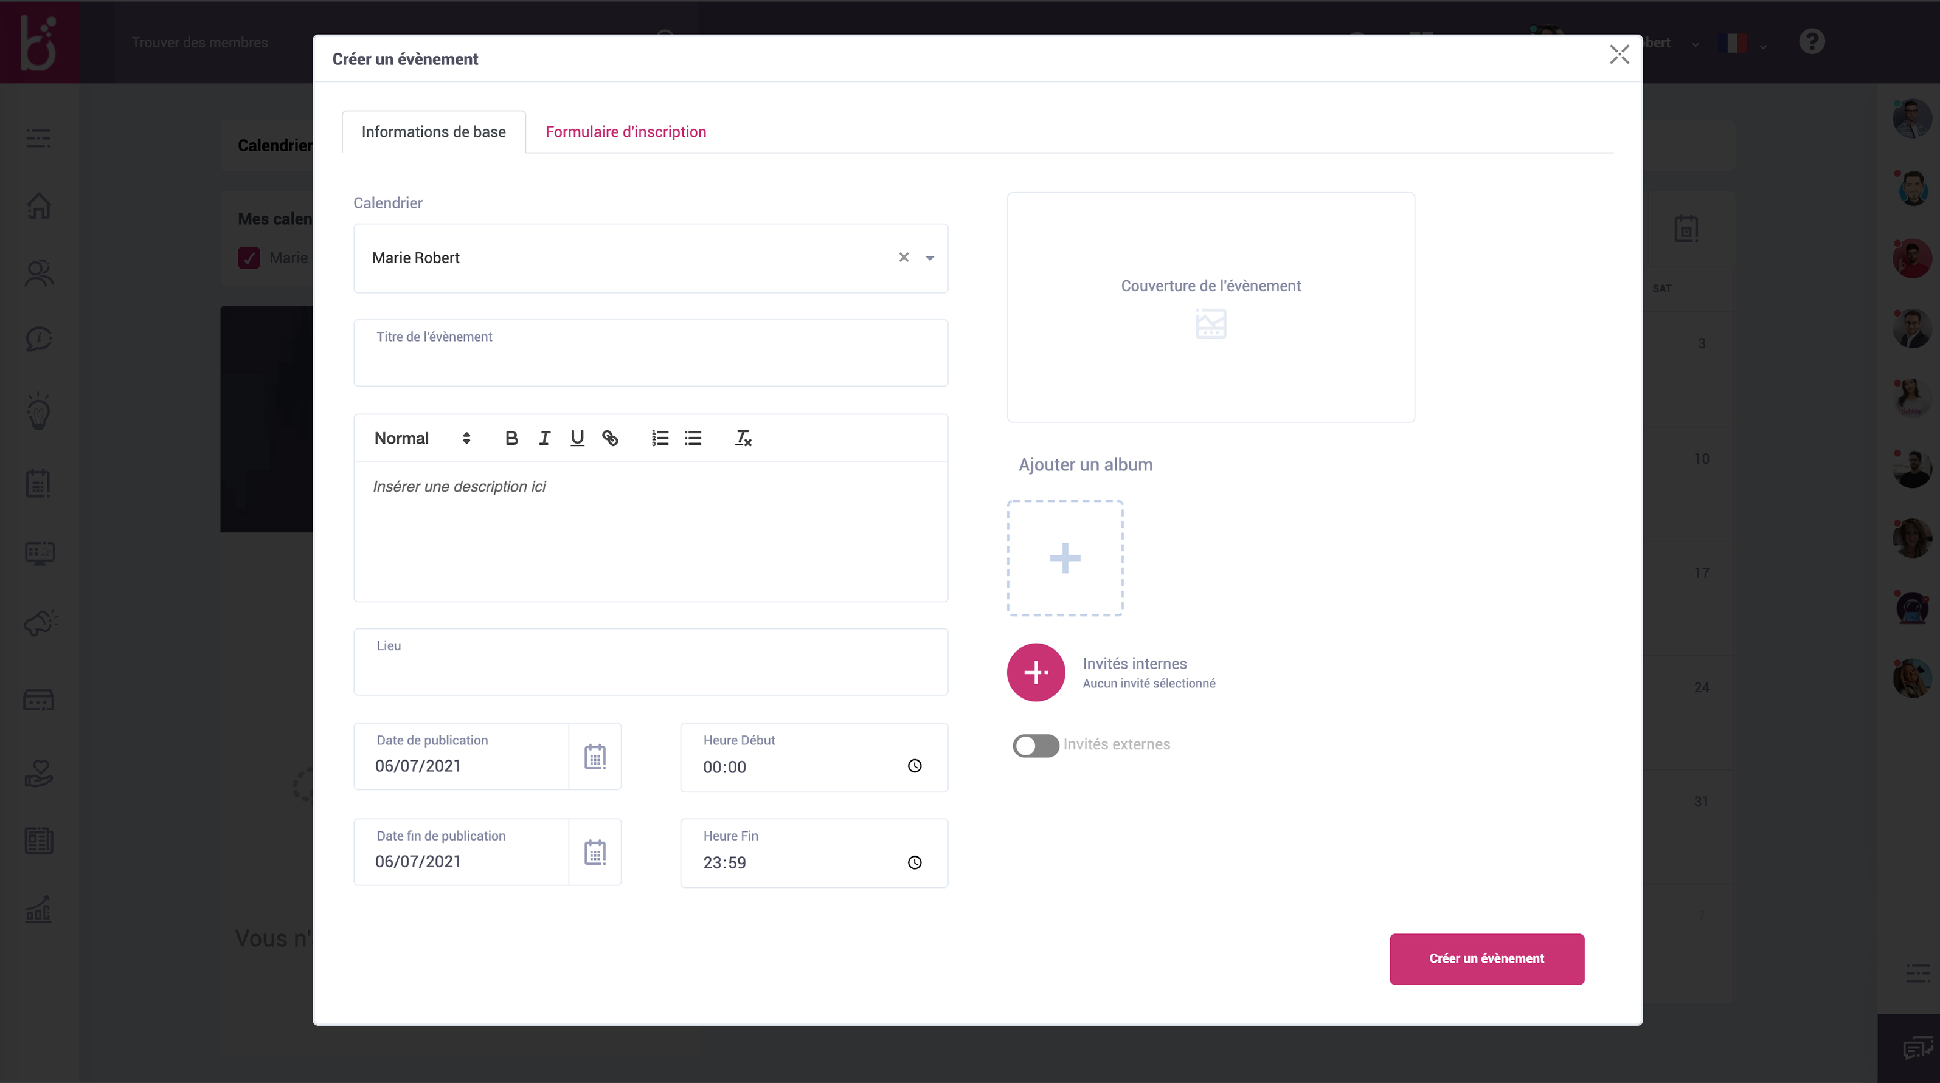Click the underline formatting icon
1940x1083 pixels.
tap(577, 438)
